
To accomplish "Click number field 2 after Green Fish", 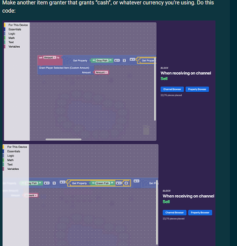I will [x=126, y=183].
